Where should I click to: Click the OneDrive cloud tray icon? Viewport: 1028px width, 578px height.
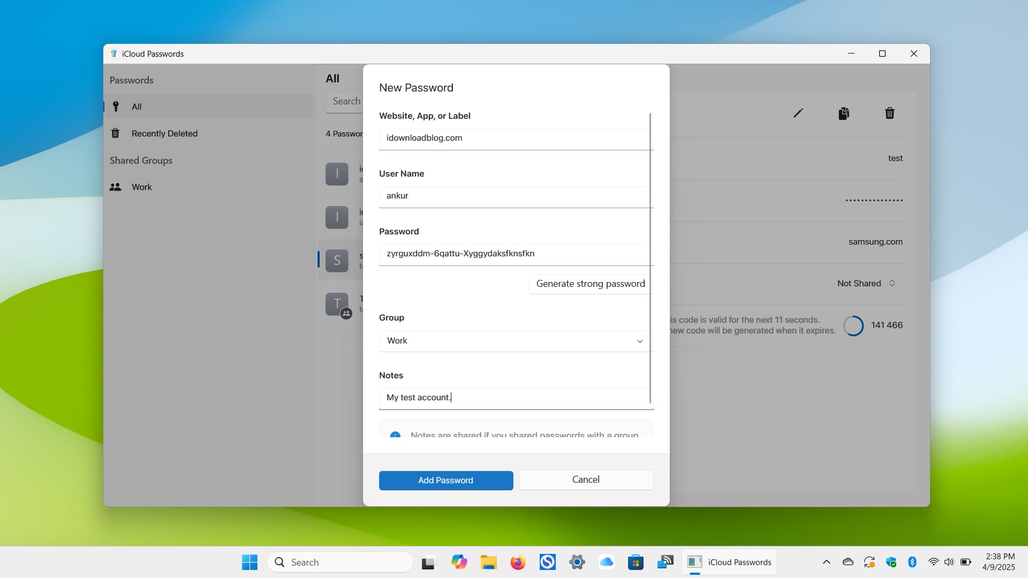[848, 562]
